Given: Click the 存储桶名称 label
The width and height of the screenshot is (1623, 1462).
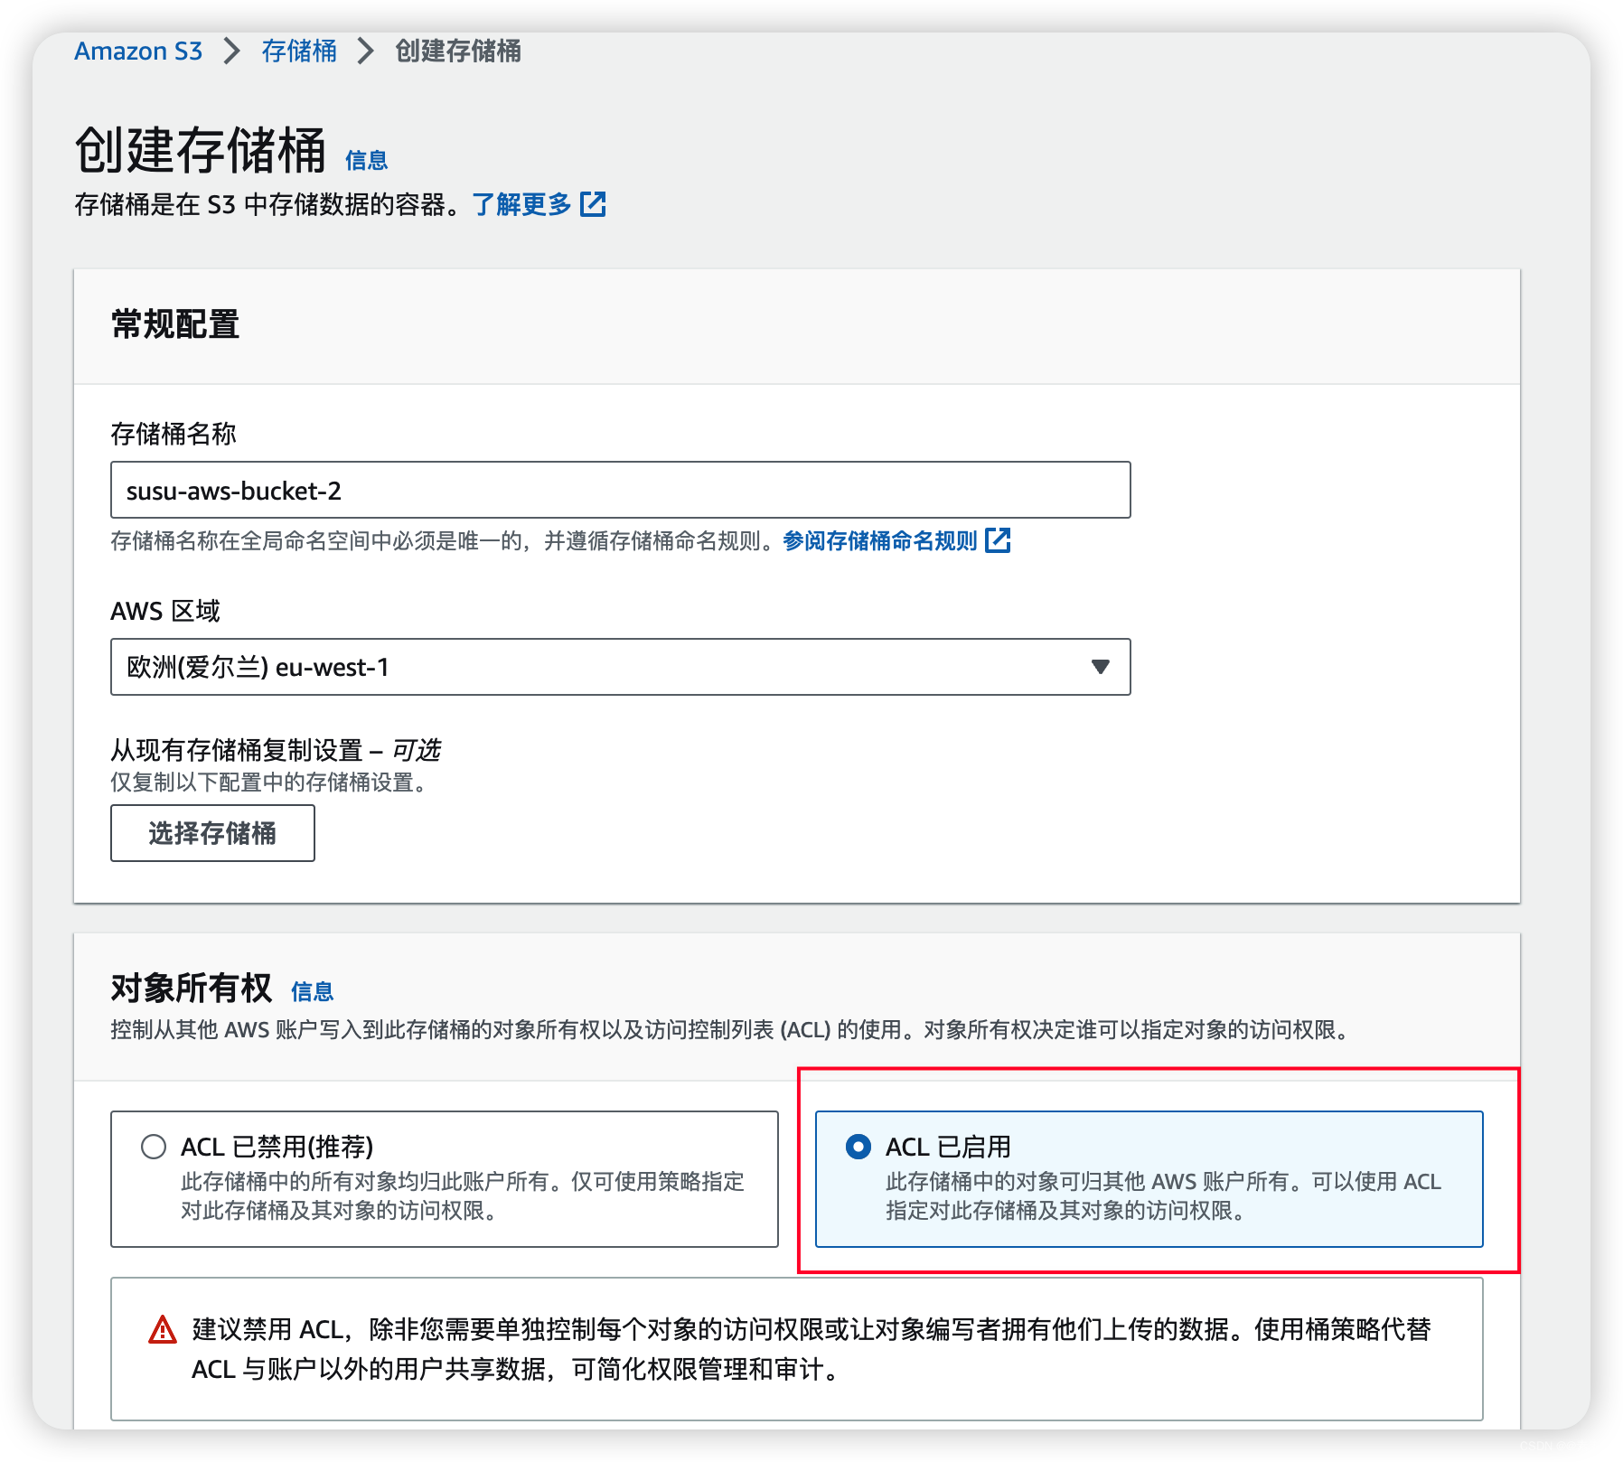Looking at the screenshot, I should pyautogui.click(x=174, y=435).
